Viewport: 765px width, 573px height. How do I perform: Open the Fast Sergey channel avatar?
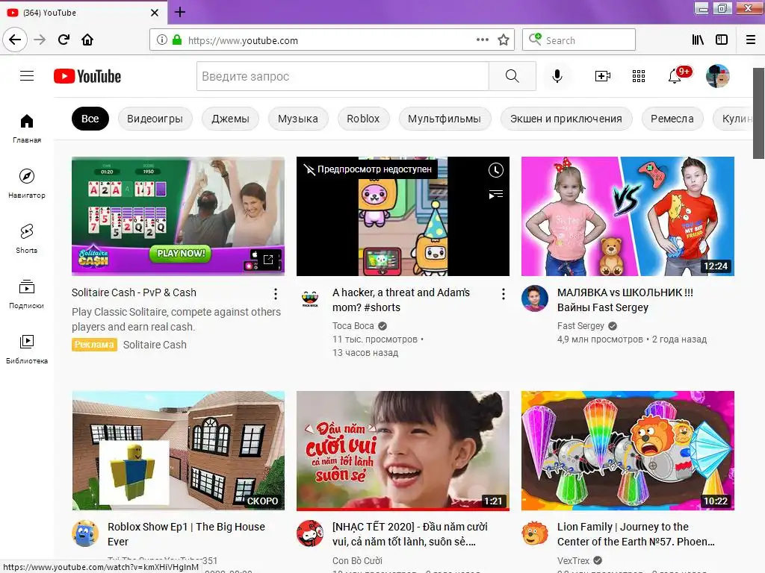[535, 298]
